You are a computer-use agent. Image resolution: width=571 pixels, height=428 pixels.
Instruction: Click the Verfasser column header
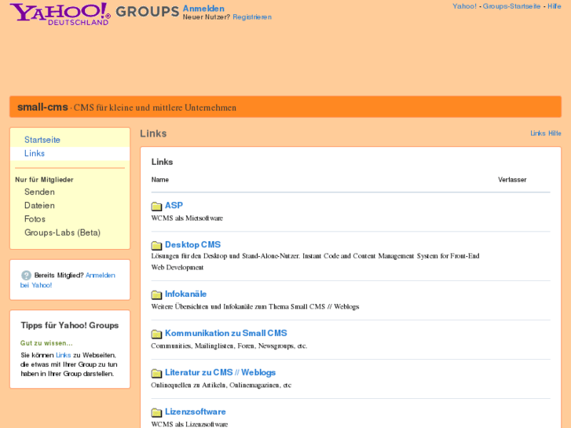tap(512, 180)
